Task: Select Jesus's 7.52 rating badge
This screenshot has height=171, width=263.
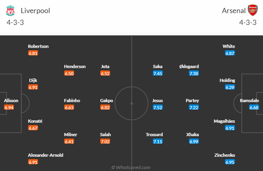Action: (157, 107)
